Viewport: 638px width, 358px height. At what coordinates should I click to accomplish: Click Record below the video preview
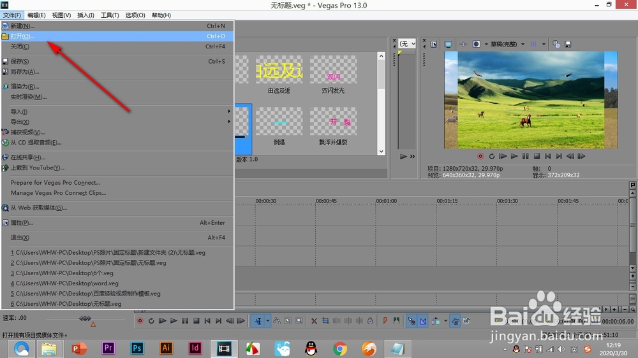[x=480, y=157]
